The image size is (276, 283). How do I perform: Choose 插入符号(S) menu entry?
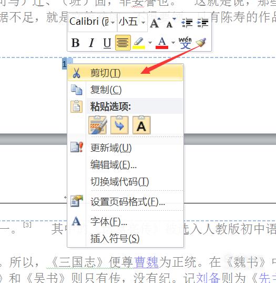125,239
